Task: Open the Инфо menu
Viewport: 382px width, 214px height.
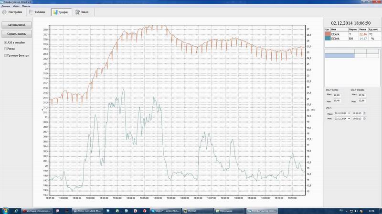Action: click(16, 5)
